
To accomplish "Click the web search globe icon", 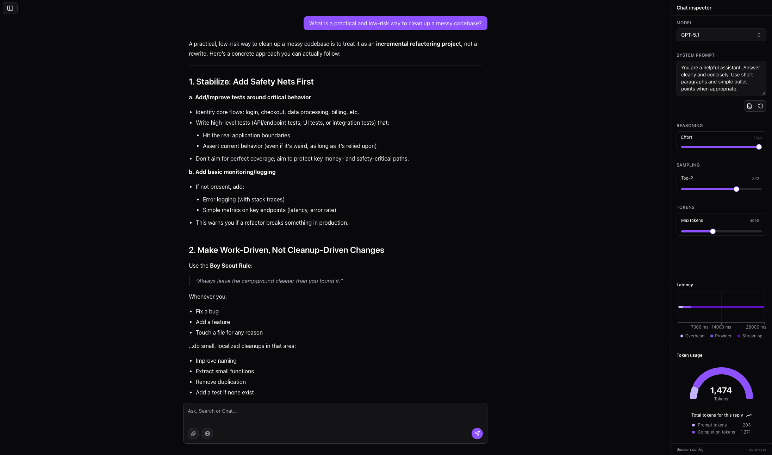I will [x=207, y=434].
